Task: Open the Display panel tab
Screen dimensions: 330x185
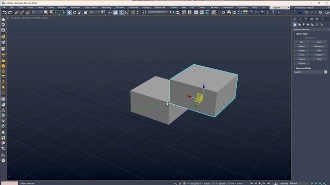Action: click(x=317, y=19)
